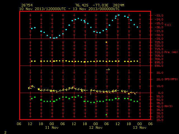The image size is (179, 134).
Task: Click the highest cyan temperature point near -33.0
Action: click(x=119, y=15)
